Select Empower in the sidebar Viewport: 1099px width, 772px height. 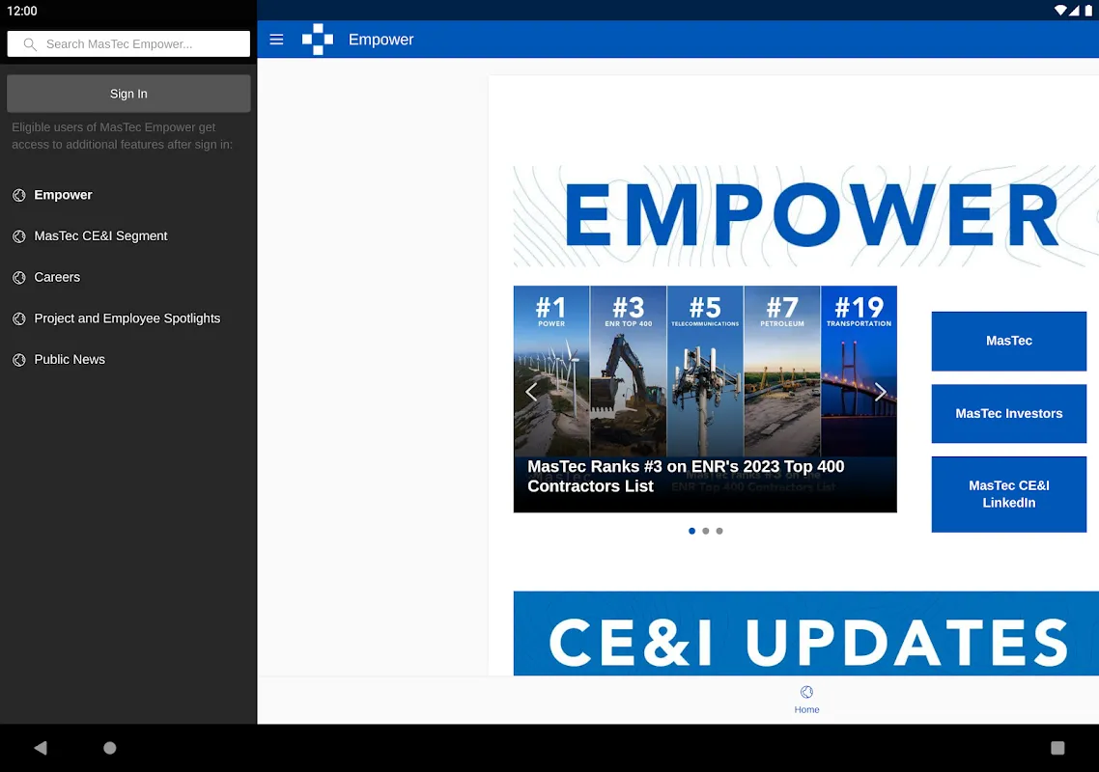pos(128,195)
